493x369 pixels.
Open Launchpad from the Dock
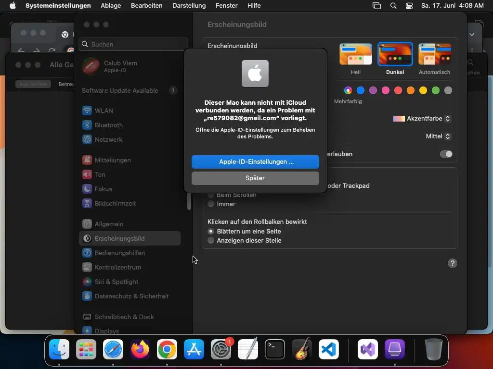(86, 349)
